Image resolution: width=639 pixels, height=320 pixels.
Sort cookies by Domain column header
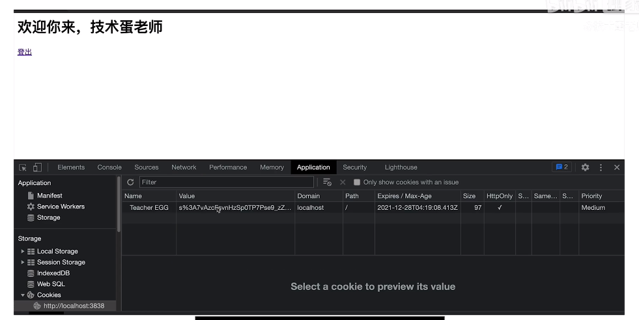[x=319, y=196]
